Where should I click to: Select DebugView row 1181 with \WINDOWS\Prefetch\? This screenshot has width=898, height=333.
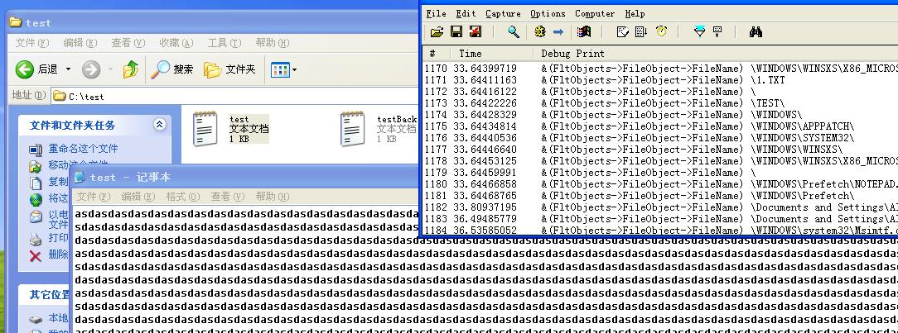tap(661, 195)
